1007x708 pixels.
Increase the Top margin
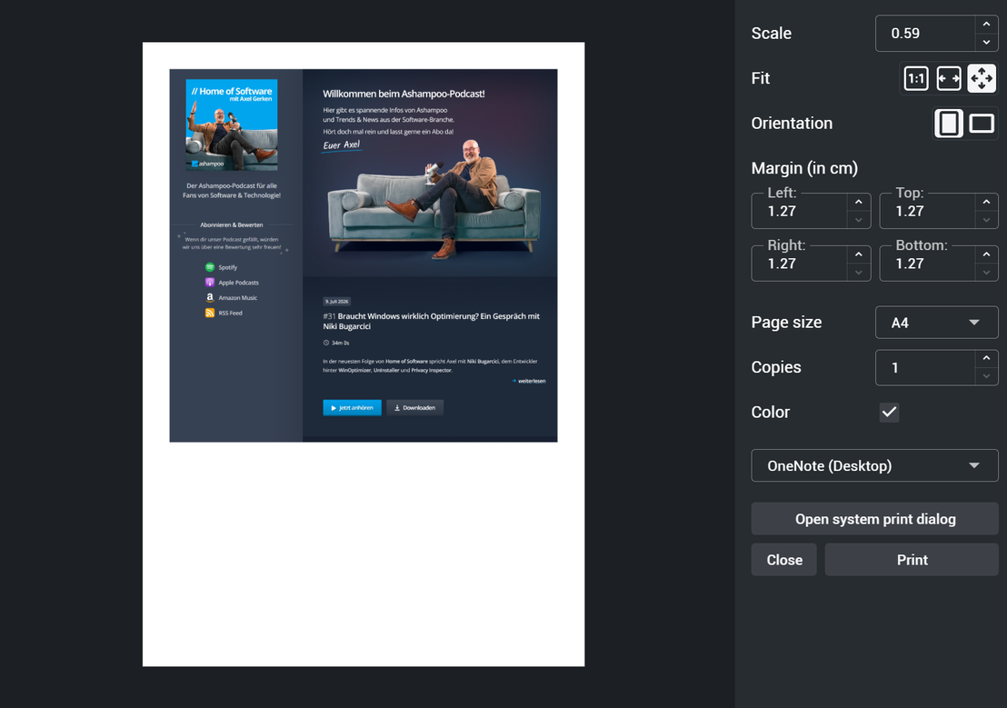click(986, 203)
